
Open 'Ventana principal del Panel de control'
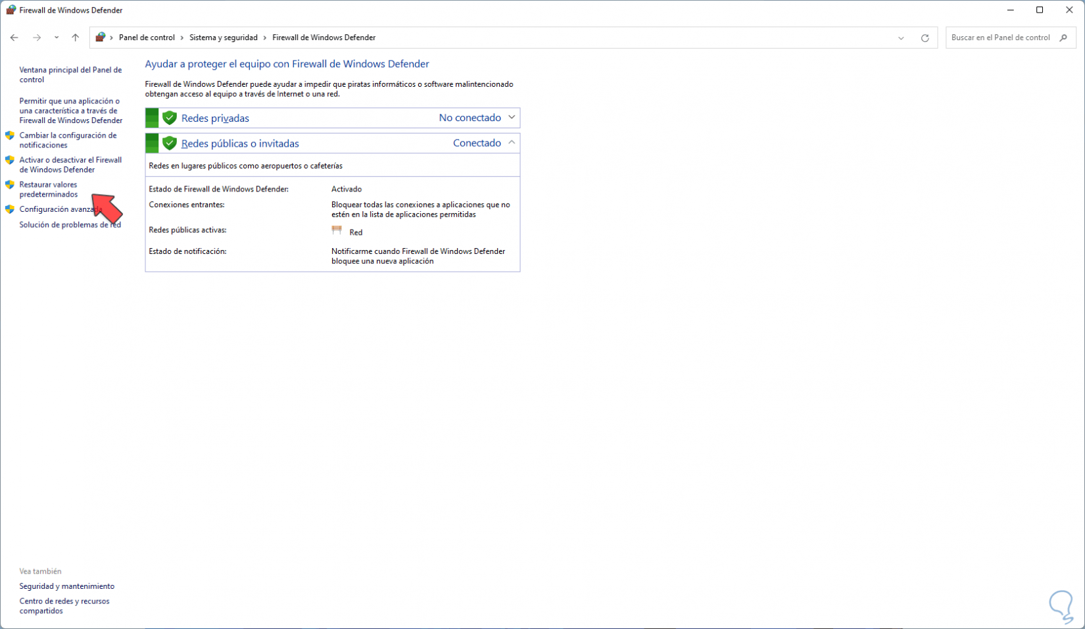(x=70, y=74)
